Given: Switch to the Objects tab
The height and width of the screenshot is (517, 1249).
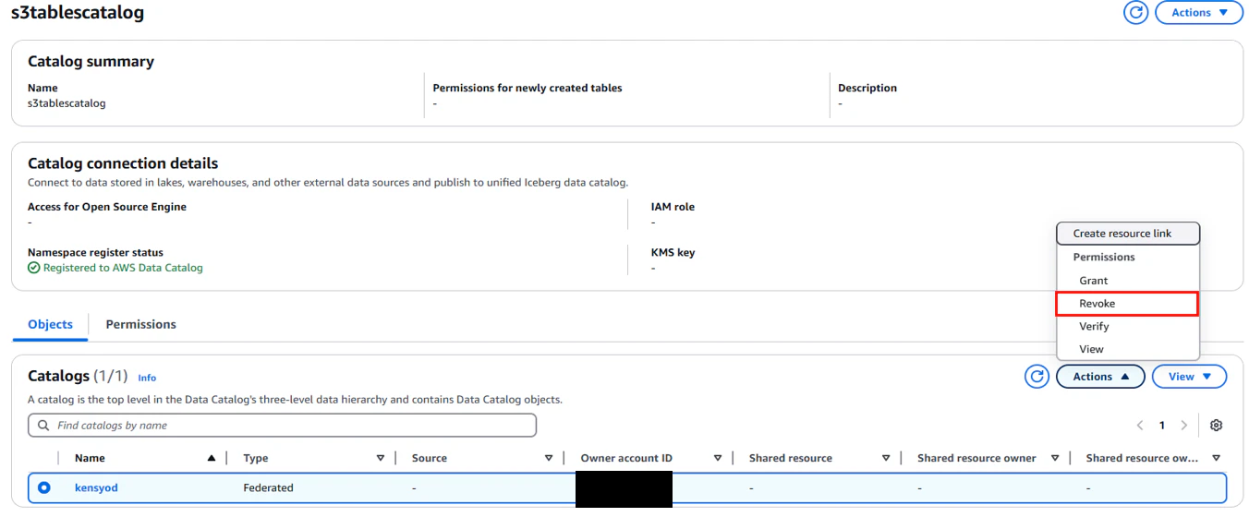Looking at the screenshot, I should click(50, 325).
